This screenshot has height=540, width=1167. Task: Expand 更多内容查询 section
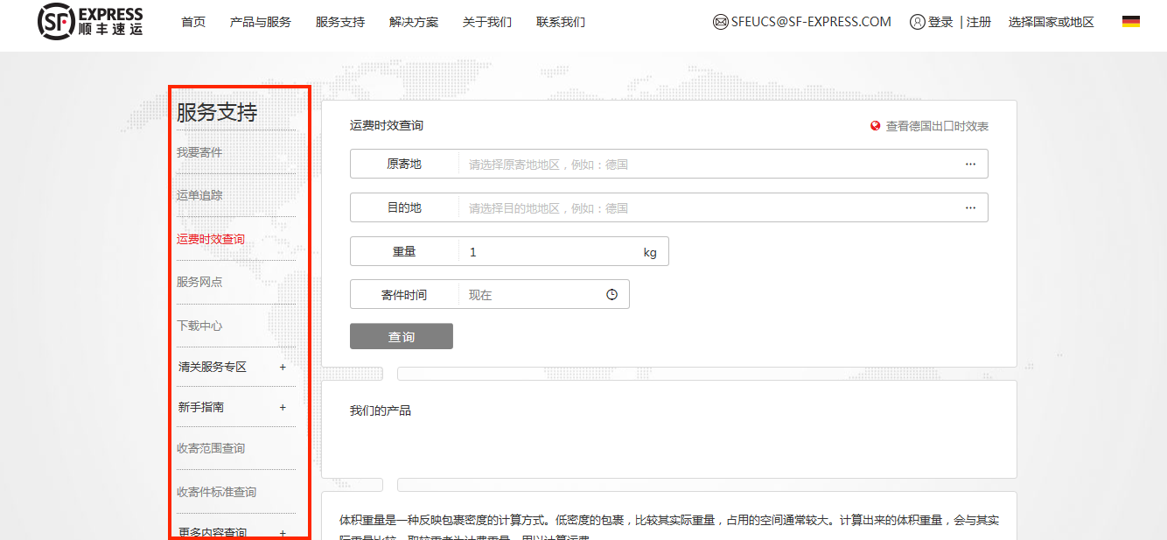[283, 532]
